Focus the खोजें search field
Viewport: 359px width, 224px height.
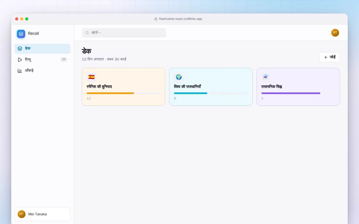124,33
